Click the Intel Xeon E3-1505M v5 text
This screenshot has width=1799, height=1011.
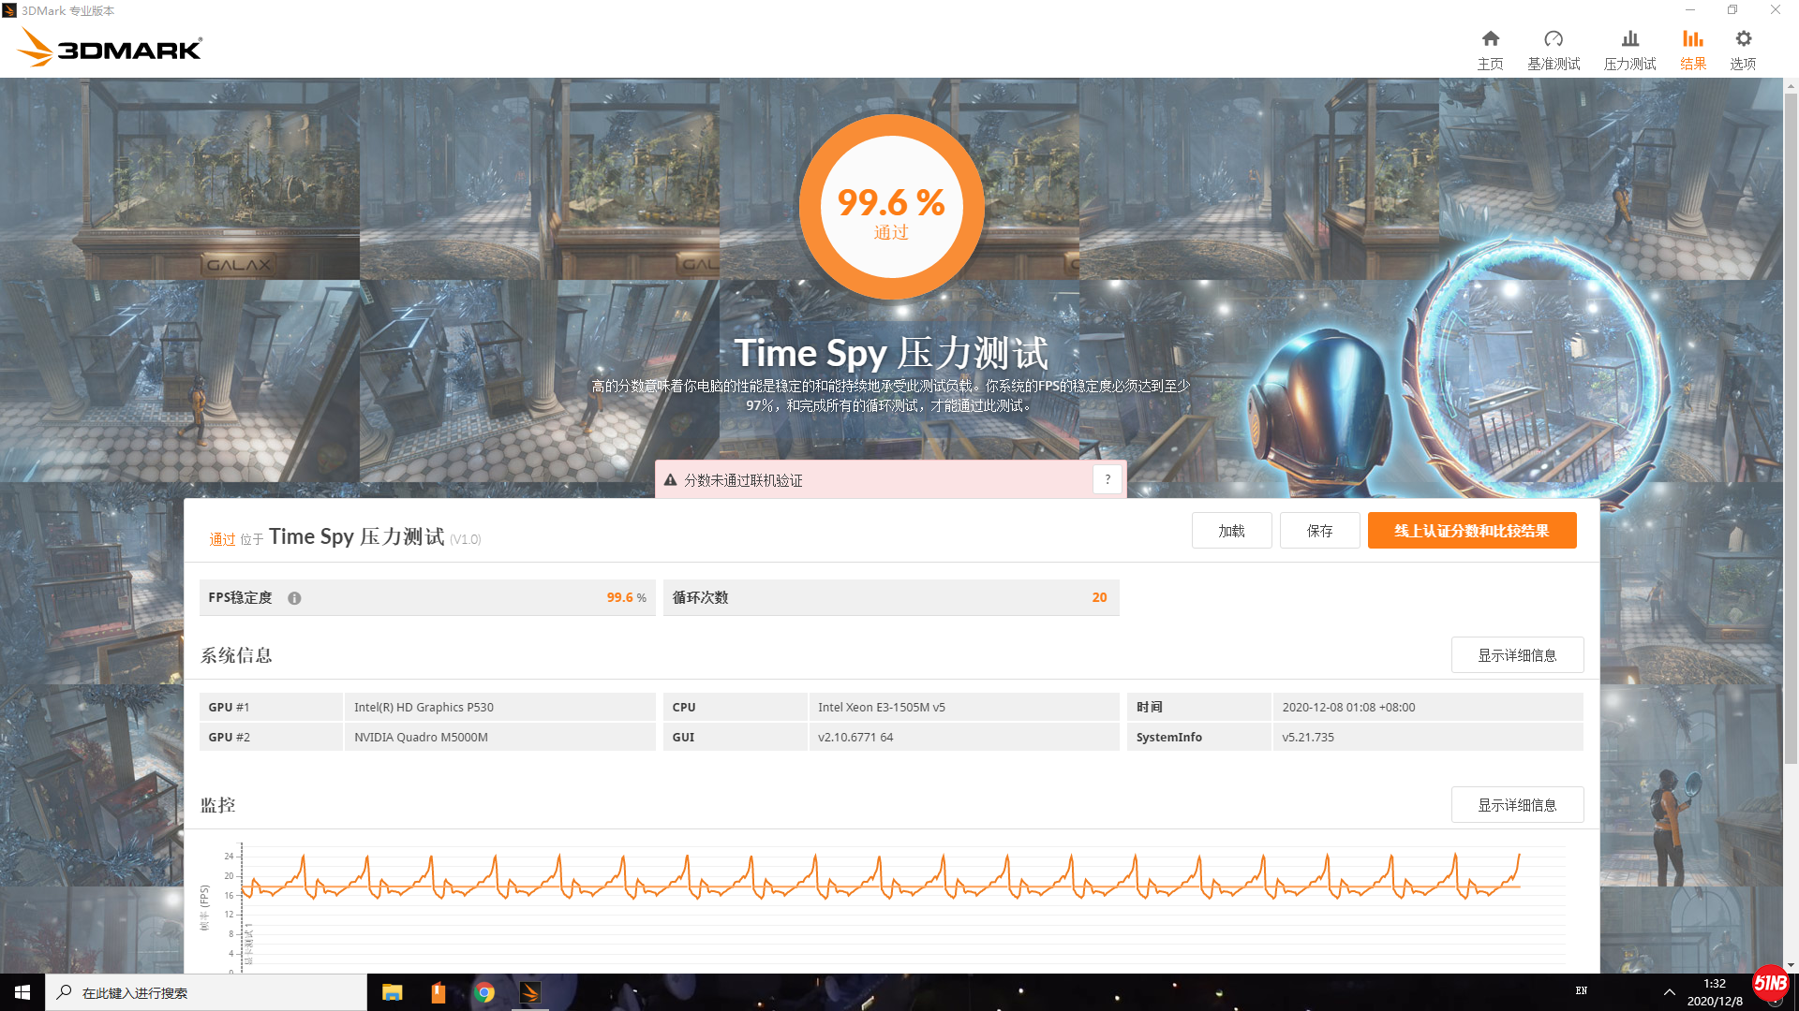point(881,708)
